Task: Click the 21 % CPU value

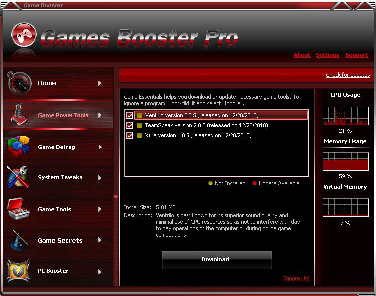Action: point(345,131)
